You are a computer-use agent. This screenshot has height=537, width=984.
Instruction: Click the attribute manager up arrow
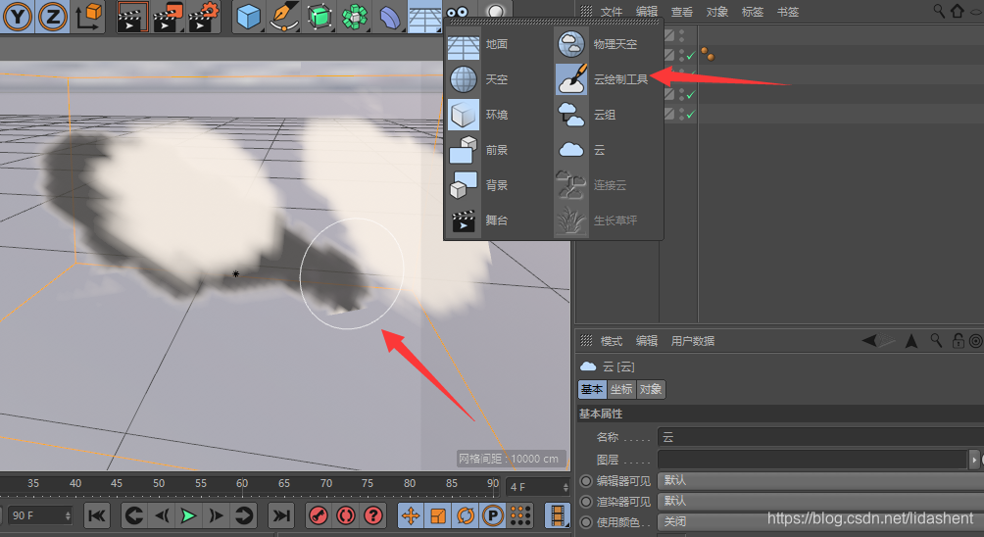pyautogui.click(x=911, y=341)
